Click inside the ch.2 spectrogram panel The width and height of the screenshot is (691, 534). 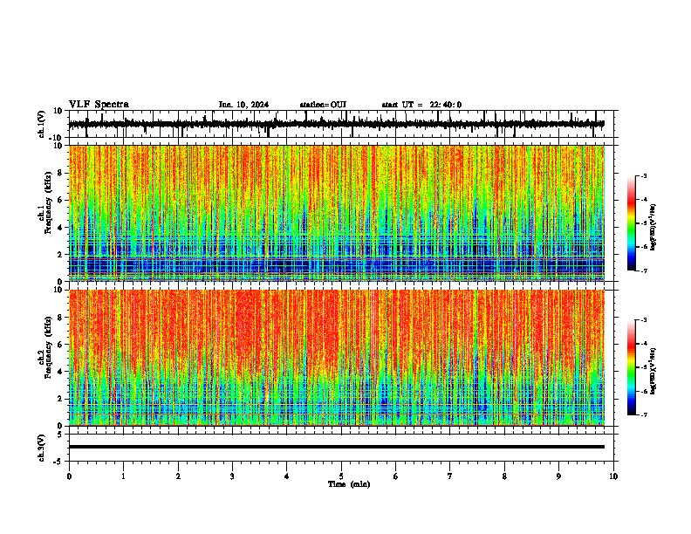(336, 358)
